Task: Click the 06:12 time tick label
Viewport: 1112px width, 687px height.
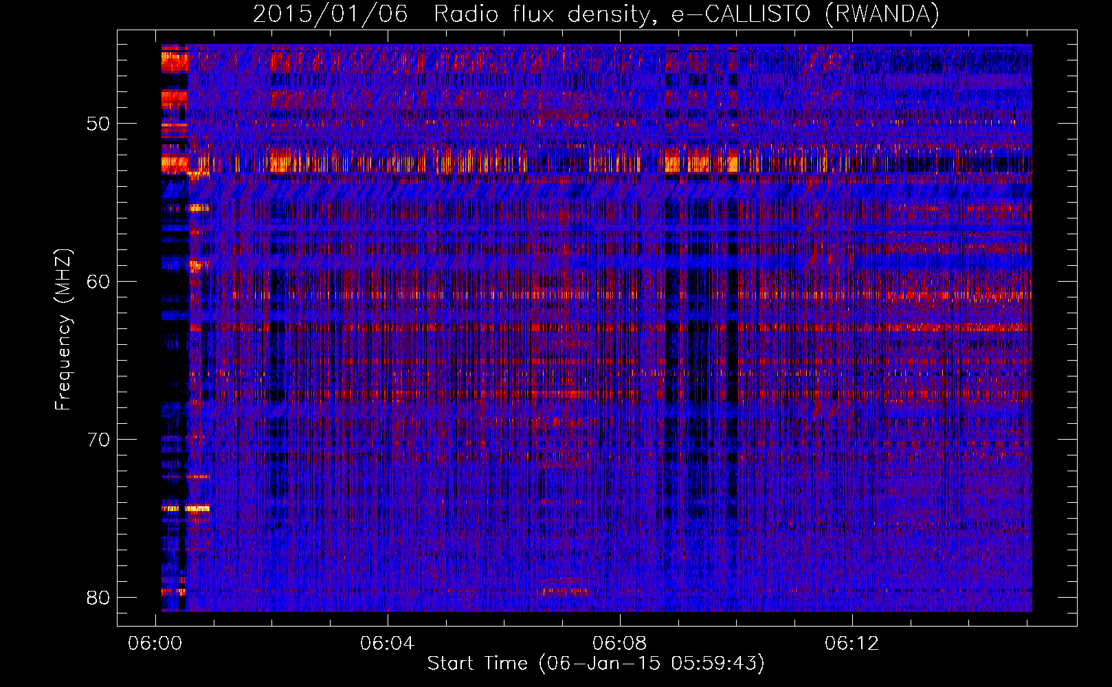Action: point(852,643)
